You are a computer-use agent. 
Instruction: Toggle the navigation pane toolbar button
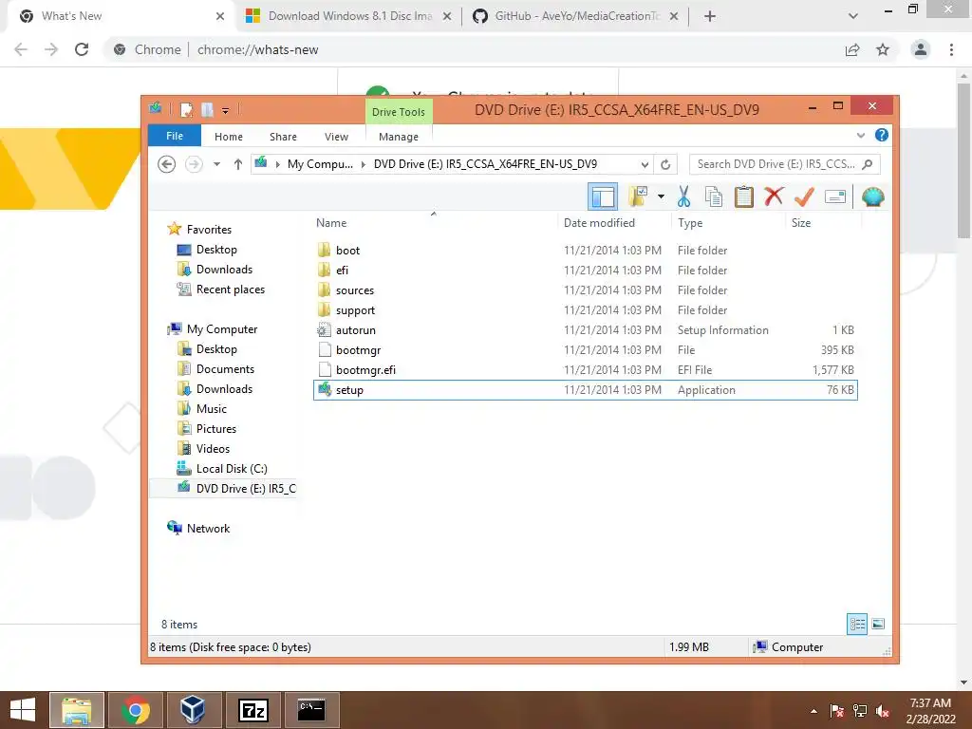[602, 197]
